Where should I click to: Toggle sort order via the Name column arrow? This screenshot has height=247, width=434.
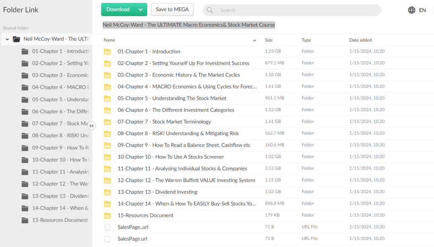tap(254, 40)
